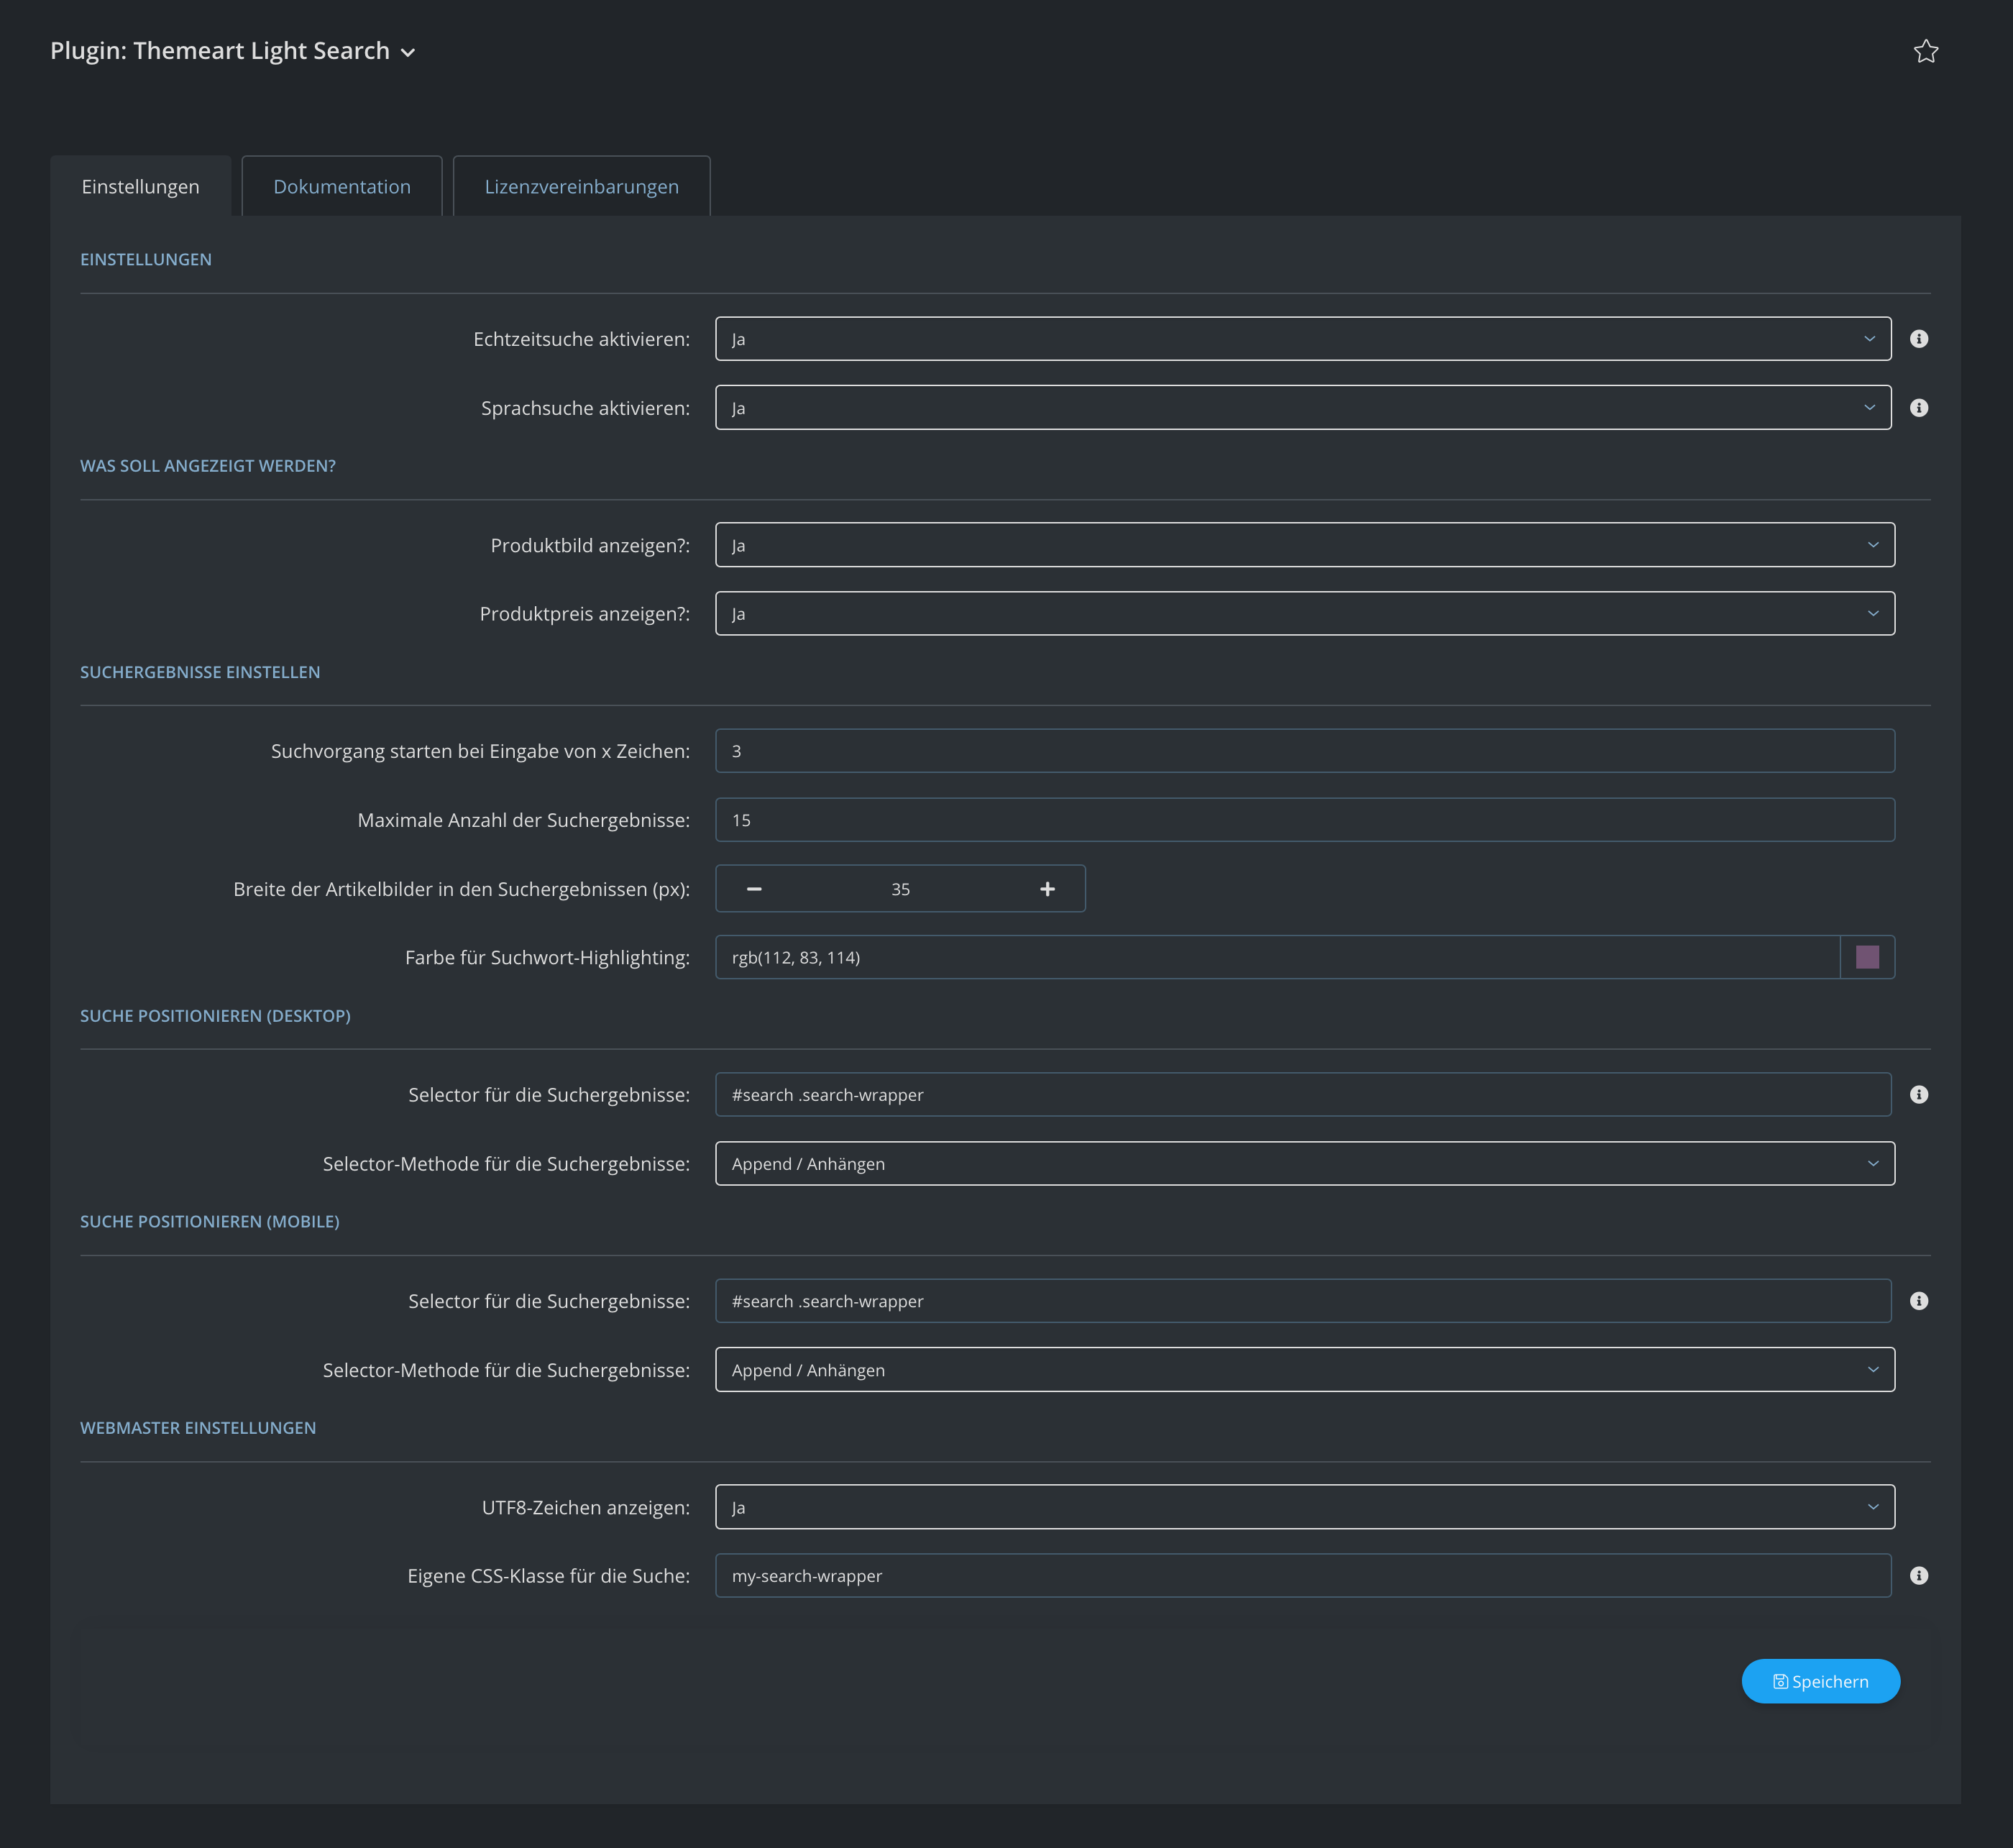The width and height of the screenshot is (2013, 1848).
Task: Click info icon beside Echtzeitsuche aktivieren
Action: pos(1918,339)
